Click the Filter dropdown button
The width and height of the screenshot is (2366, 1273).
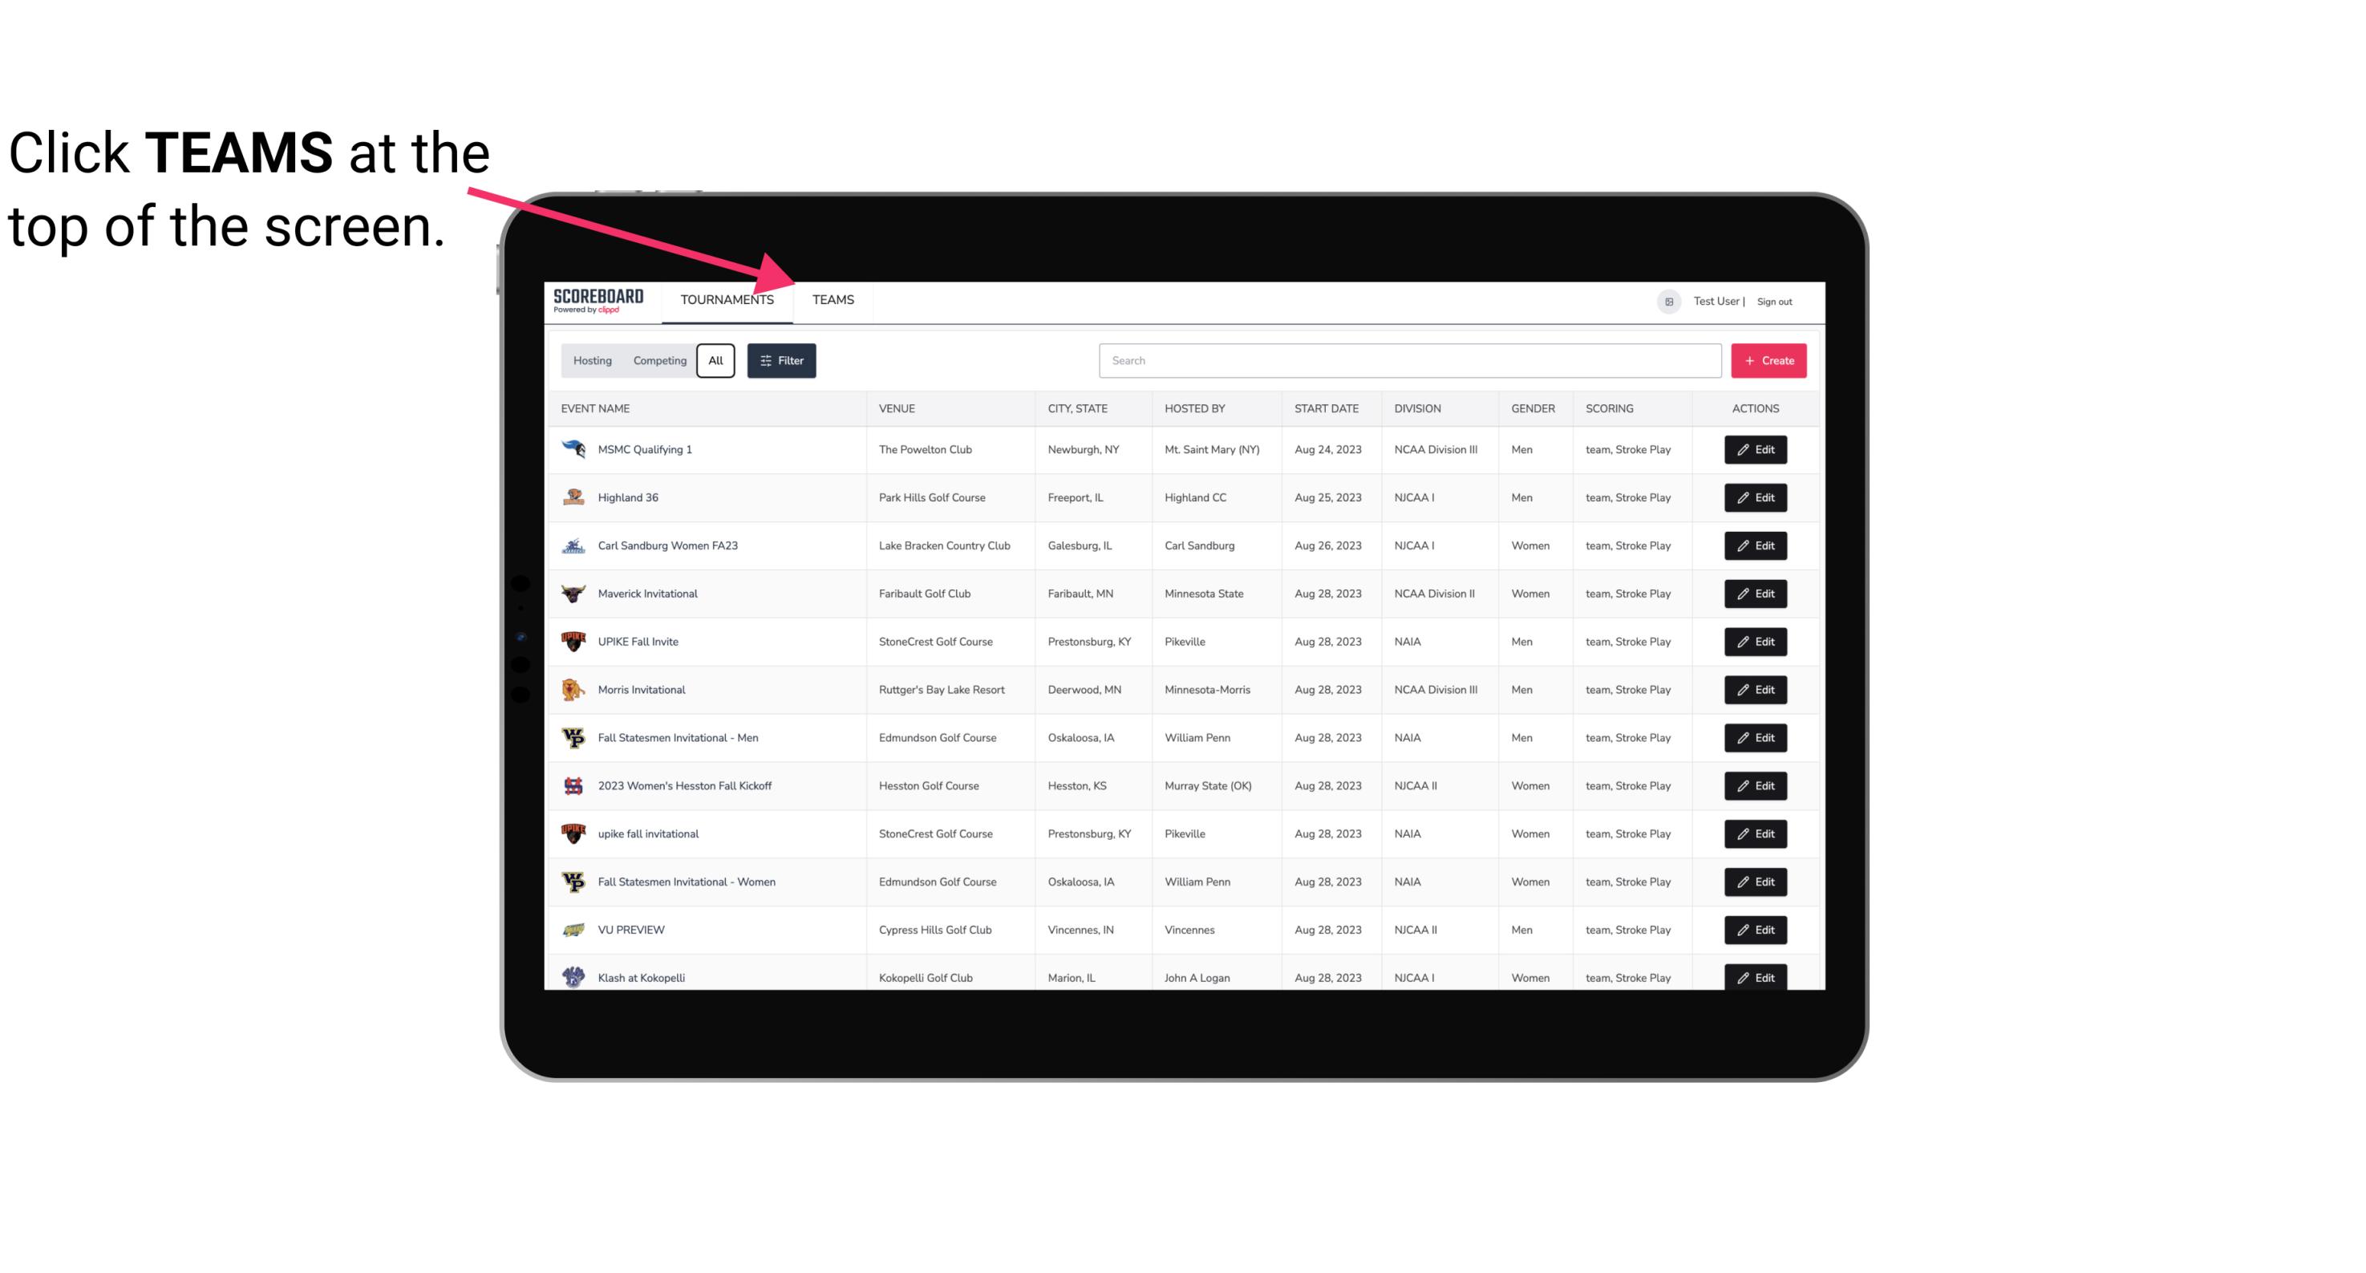pyautogui.click(x=780, y=361)
